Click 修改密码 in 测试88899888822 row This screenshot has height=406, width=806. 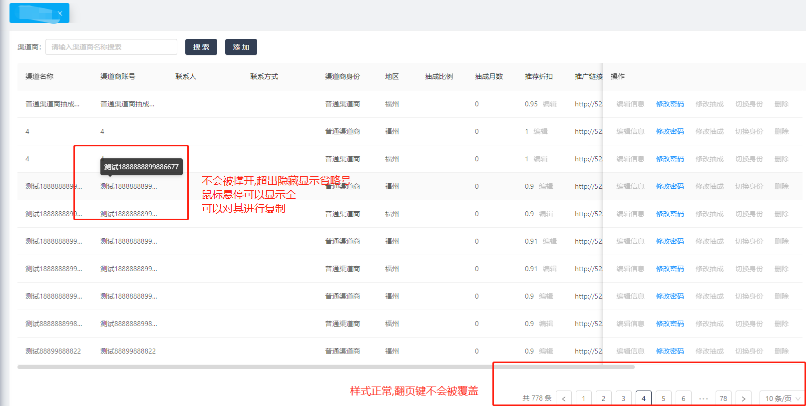click(x=670, y=351)
